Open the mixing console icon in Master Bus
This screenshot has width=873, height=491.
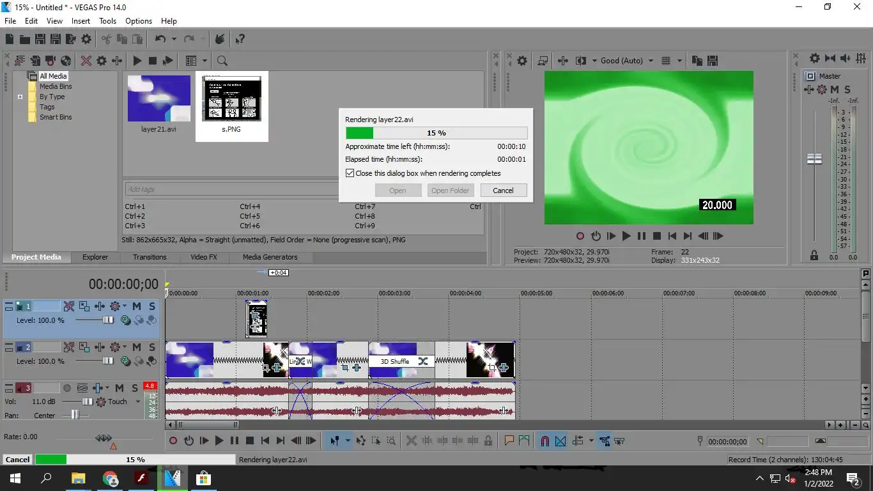click(861, 58)
